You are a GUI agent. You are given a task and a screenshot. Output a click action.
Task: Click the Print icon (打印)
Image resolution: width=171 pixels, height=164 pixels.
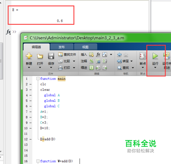click(x=61, y=68)
